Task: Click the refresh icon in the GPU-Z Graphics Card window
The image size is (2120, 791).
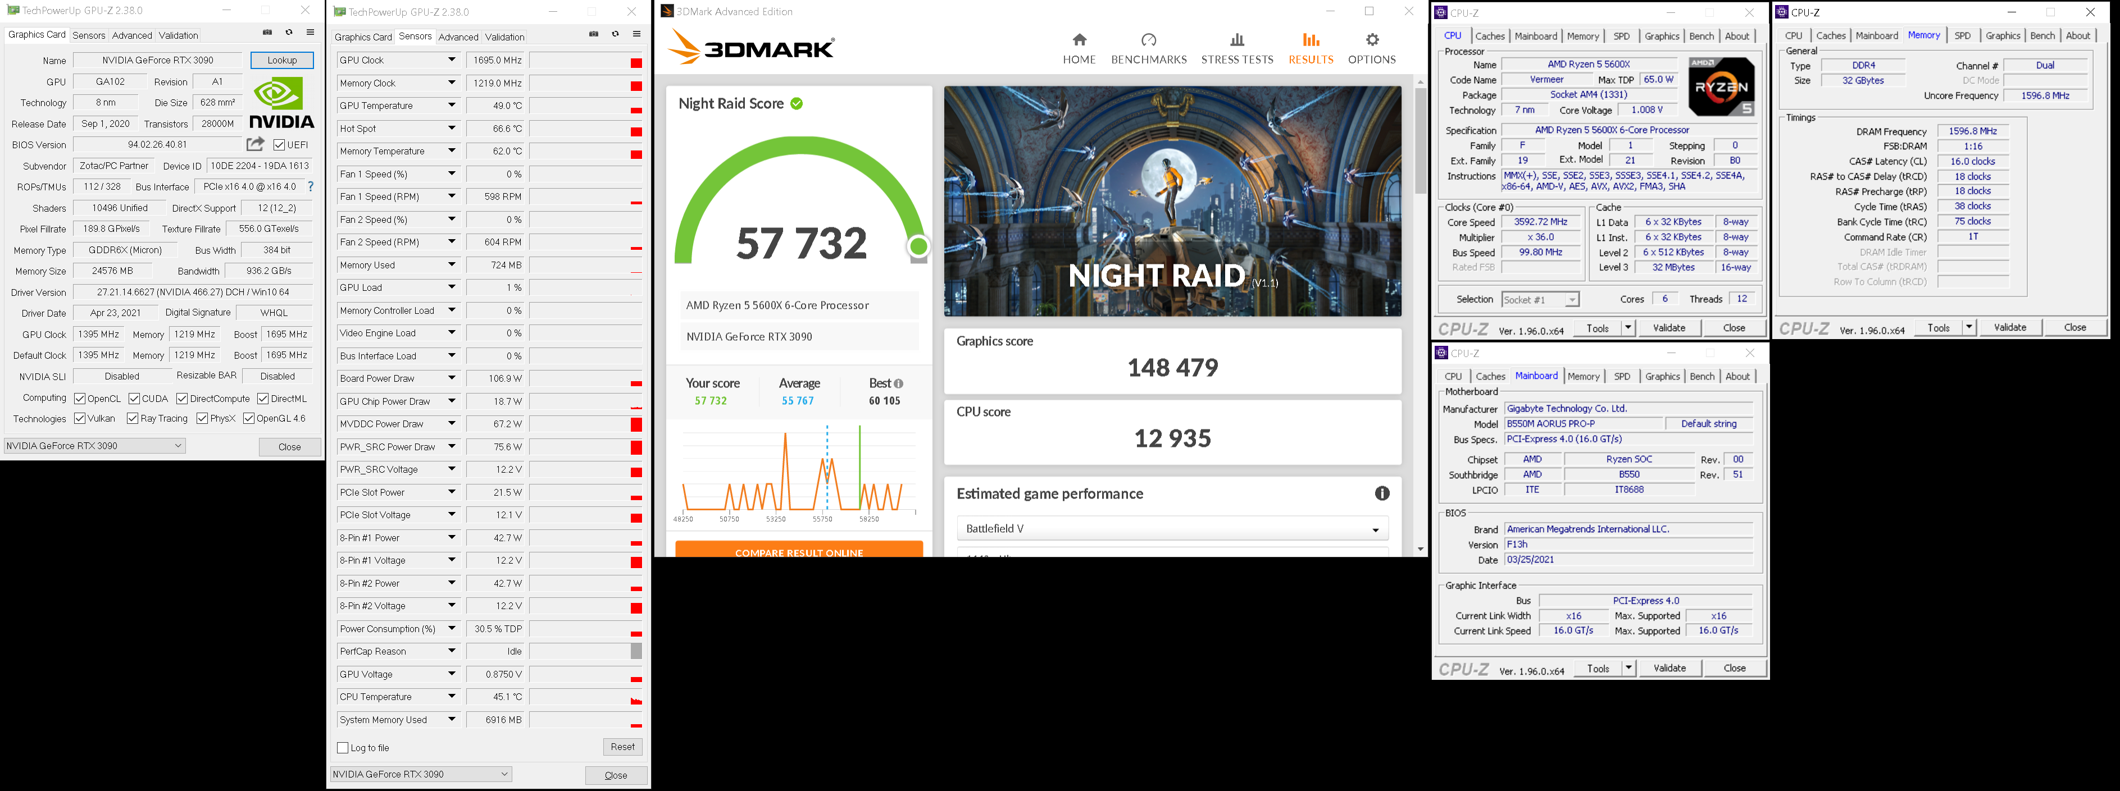Action: [x=289, y=33]
